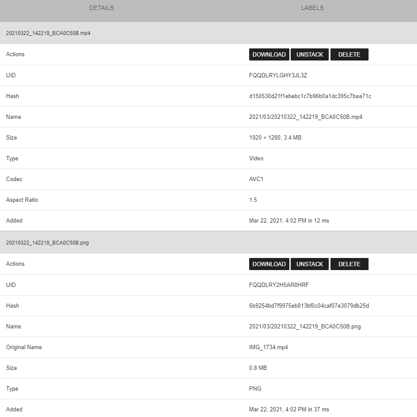Select the hash starting with d150530d
Viewport: 417px width, 417px height.
(x=310, y=96)
